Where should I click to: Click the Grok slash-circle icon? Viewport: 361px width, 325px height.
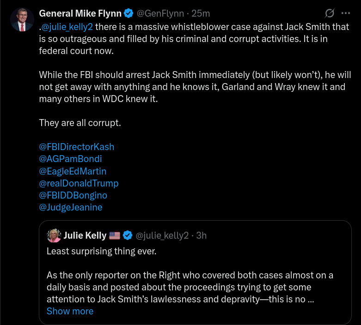pos(330,13)
